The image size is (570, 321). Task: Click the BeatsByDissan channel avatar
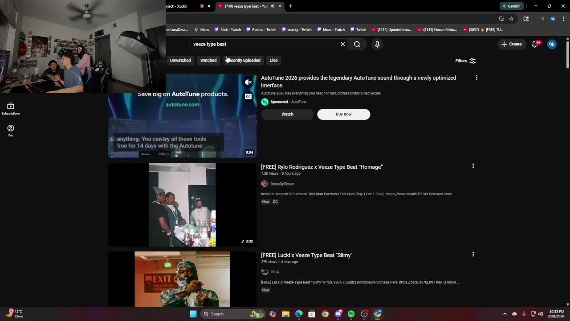[x=265, y=184]
